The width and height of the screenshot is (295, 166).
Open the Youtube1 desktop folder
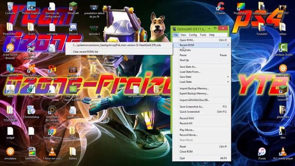click(262, 29)
